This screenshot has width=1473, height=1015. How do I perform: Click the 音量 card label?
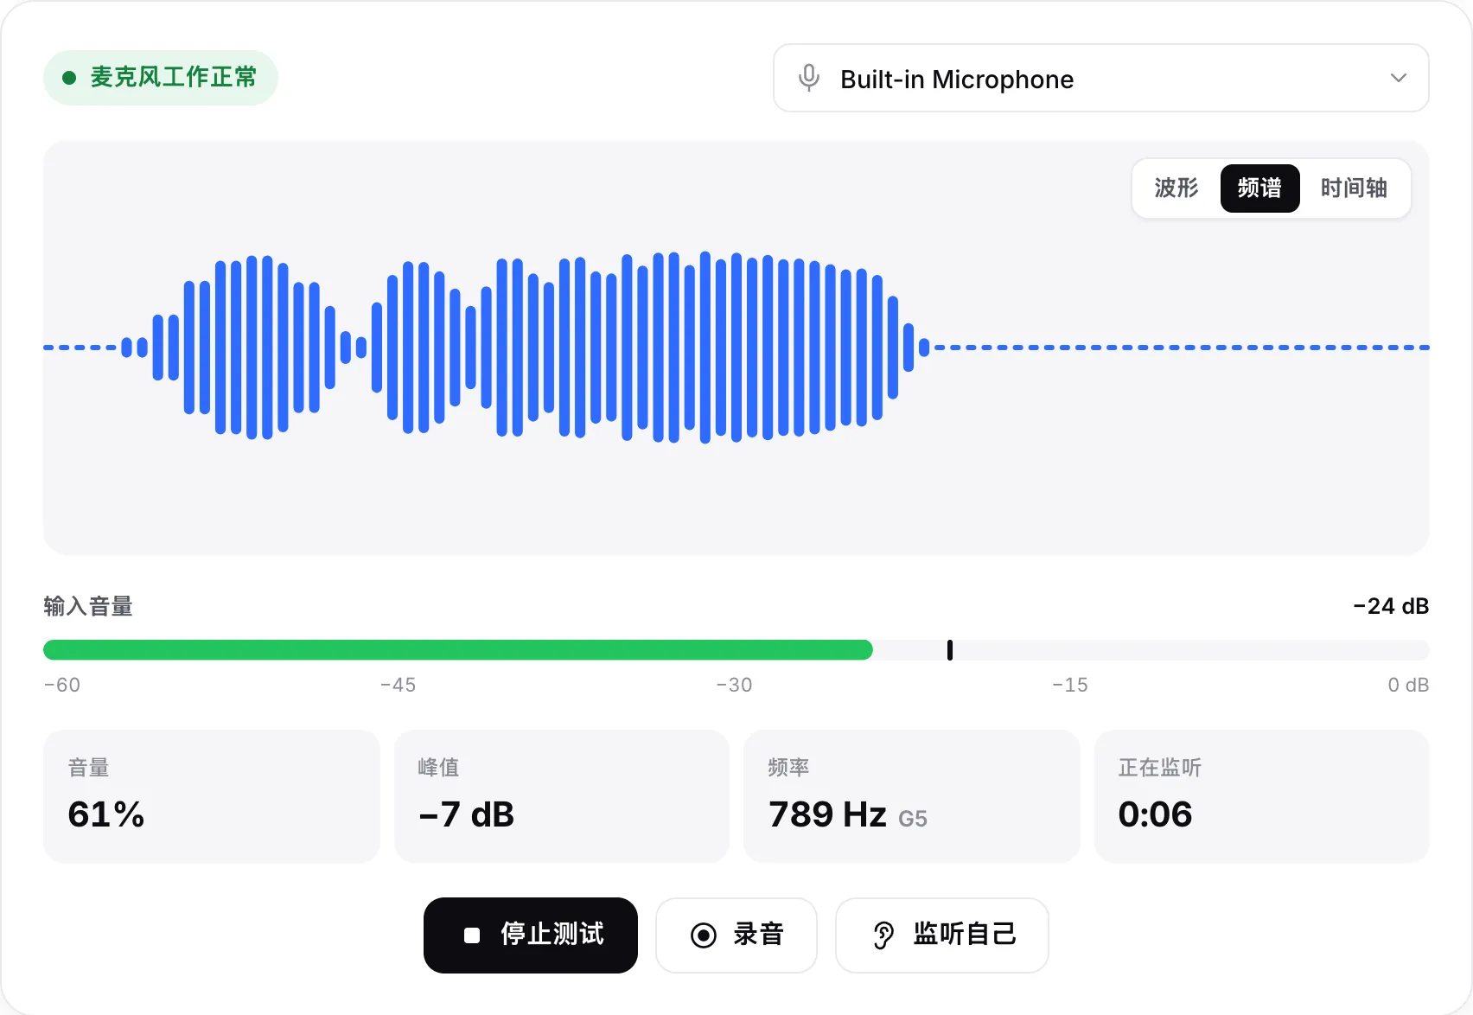[89, 768]
